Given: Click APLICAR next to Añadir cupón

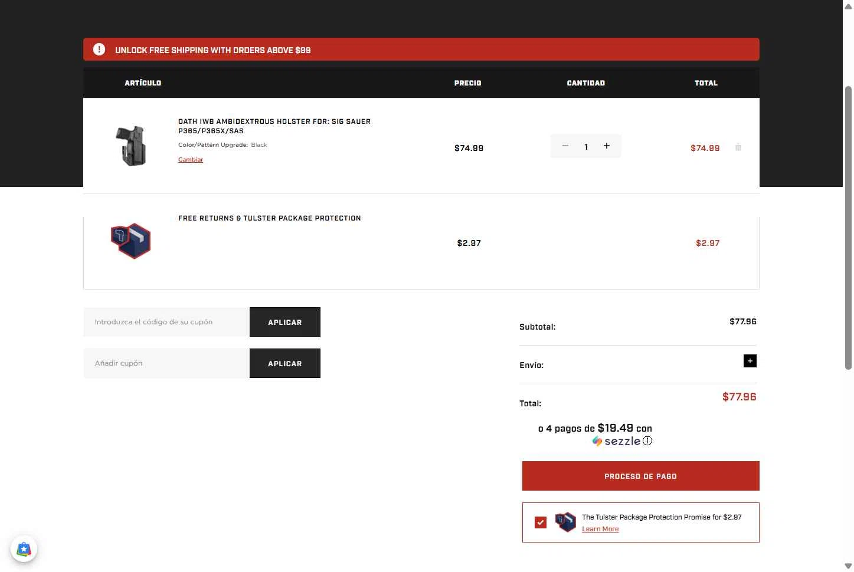Looking at the screenshot, I should pyautogui.click(x=285, y=363).
